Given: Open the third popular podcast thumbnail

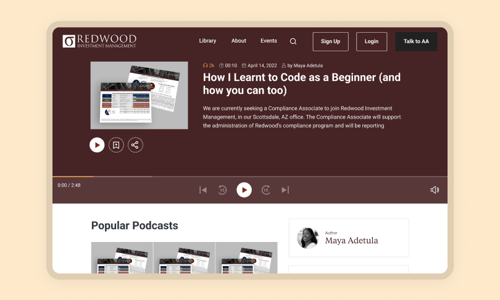Looking at the screenshot, I should click(x=246, y=257).
